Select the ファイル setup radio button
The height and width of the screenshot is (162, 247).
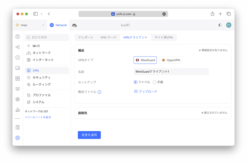(x=136, y=82)
